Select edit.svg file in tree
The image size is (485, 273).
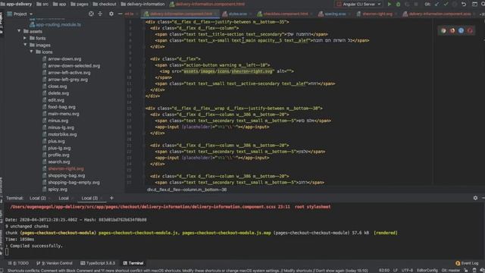tap(56, 100)
